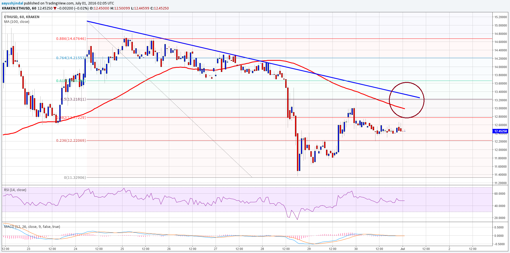Image resolution: width=510 pixels, height=253 pixels.
Task: Click the 0.5000 MACD scale label
Action: 499,228
